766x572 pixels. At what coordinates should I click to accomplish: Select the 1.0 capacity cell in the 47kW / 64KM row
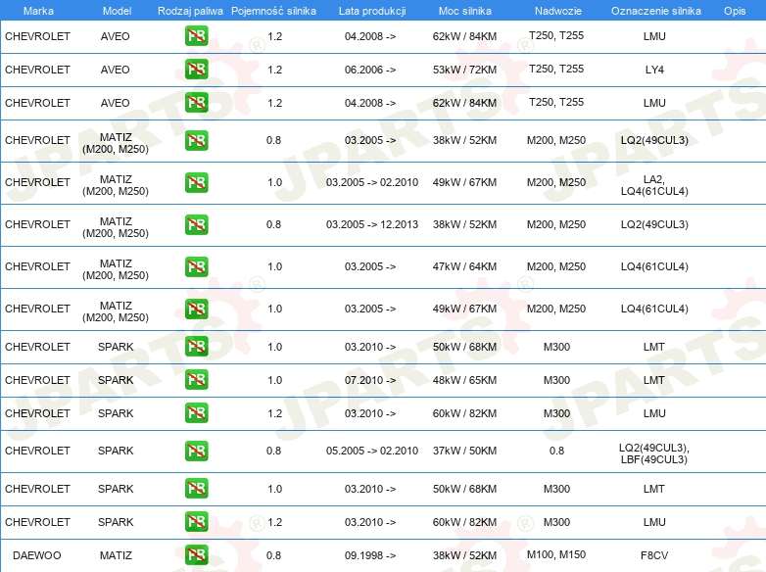(275, 266)
